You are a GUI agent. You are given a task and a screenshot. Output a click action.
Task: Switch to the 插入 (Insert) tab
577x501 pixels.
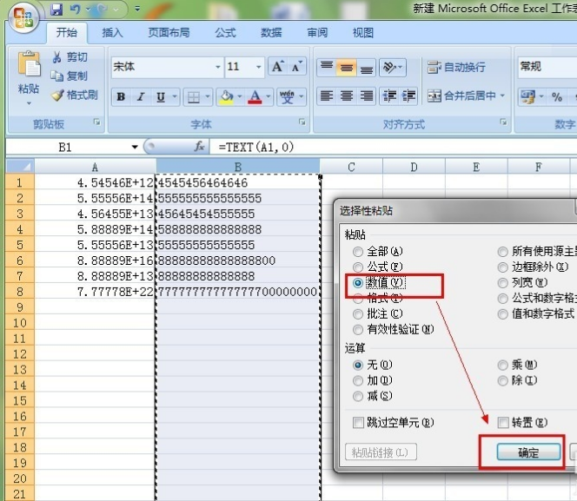click(x=112, y=32)
